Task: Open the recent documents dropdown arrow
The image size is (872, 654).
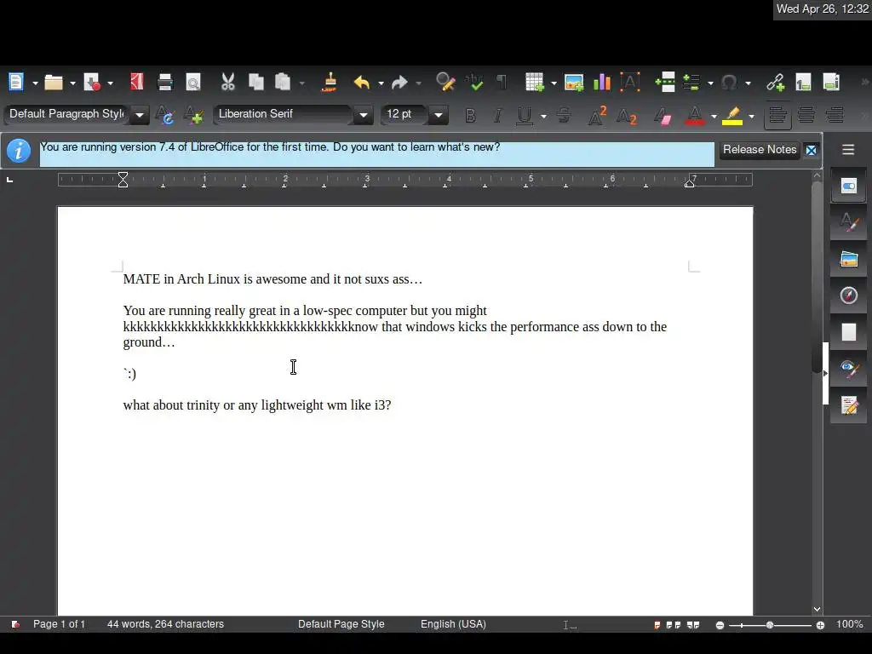Action: [x=72, y=83]
